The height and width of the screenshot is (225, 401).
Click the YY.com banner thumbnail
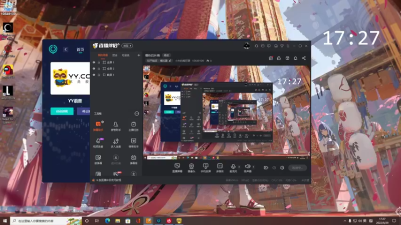70,78
